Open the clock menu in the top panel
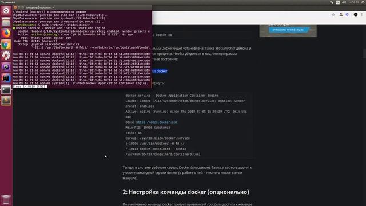The height and width of the screenshot is (206, 366). click(353, 2)
